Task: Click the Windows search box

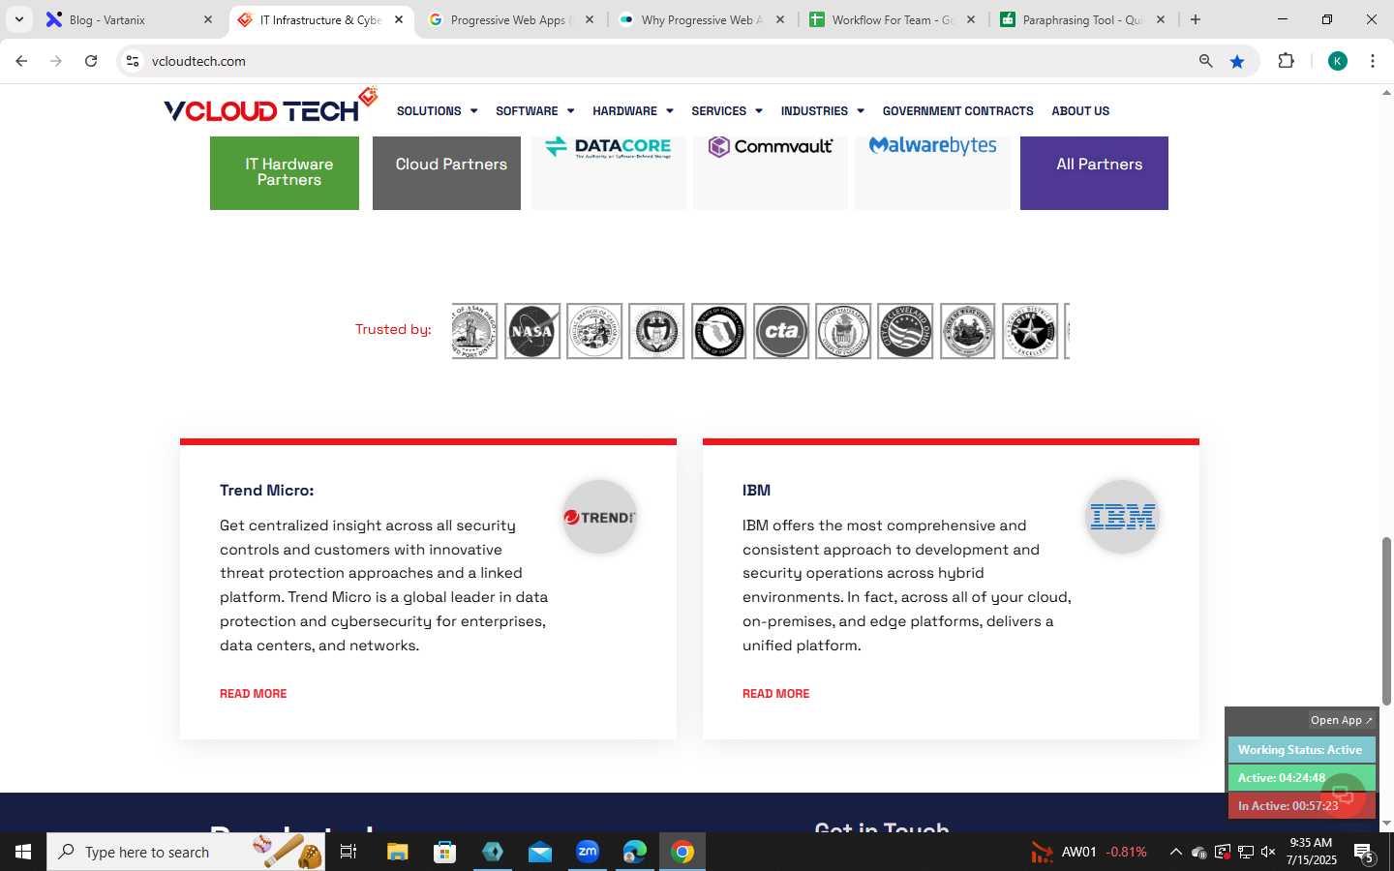Action: 186,852
